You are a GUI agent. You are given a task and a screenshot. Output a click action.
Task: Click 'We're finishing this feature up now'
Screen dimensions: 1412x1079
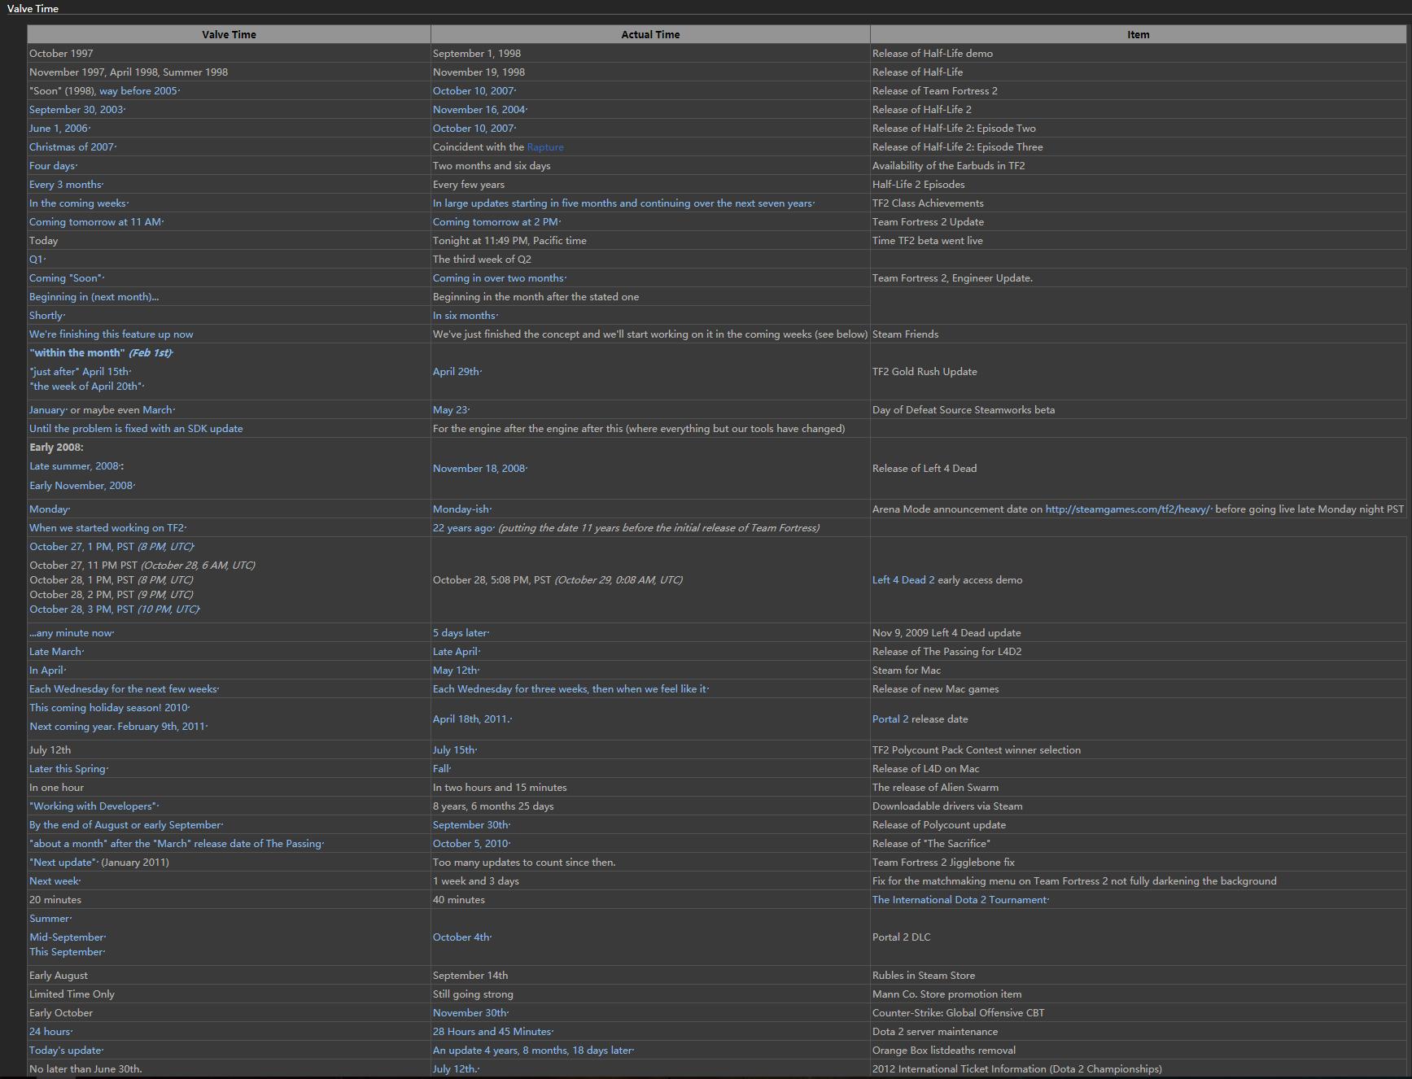tap(111, 334)
